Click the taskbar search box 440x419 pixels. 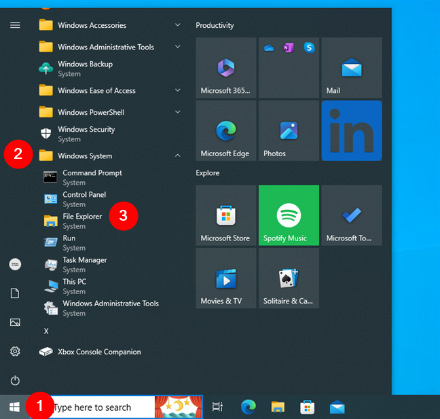(115, 407)
